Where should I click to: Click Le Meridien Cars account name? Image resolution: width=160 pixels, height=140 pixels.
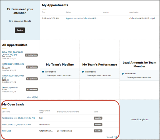click(x=65, y=131)
